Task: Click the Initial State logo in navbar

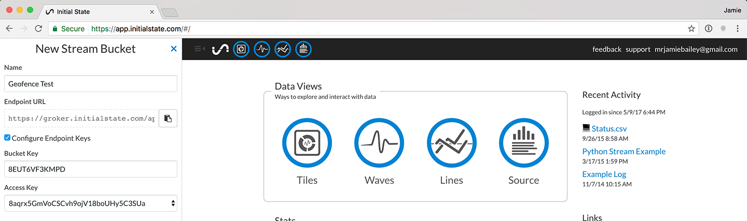Action: point(220,49)
